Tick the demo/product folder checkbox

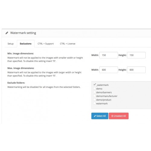pos(95,99)
